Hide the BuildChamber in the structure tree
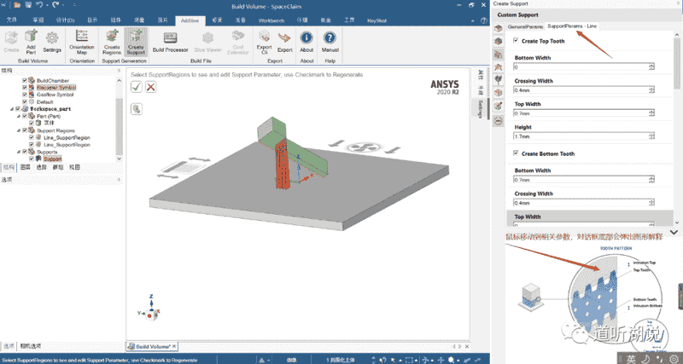 [25, 80]
